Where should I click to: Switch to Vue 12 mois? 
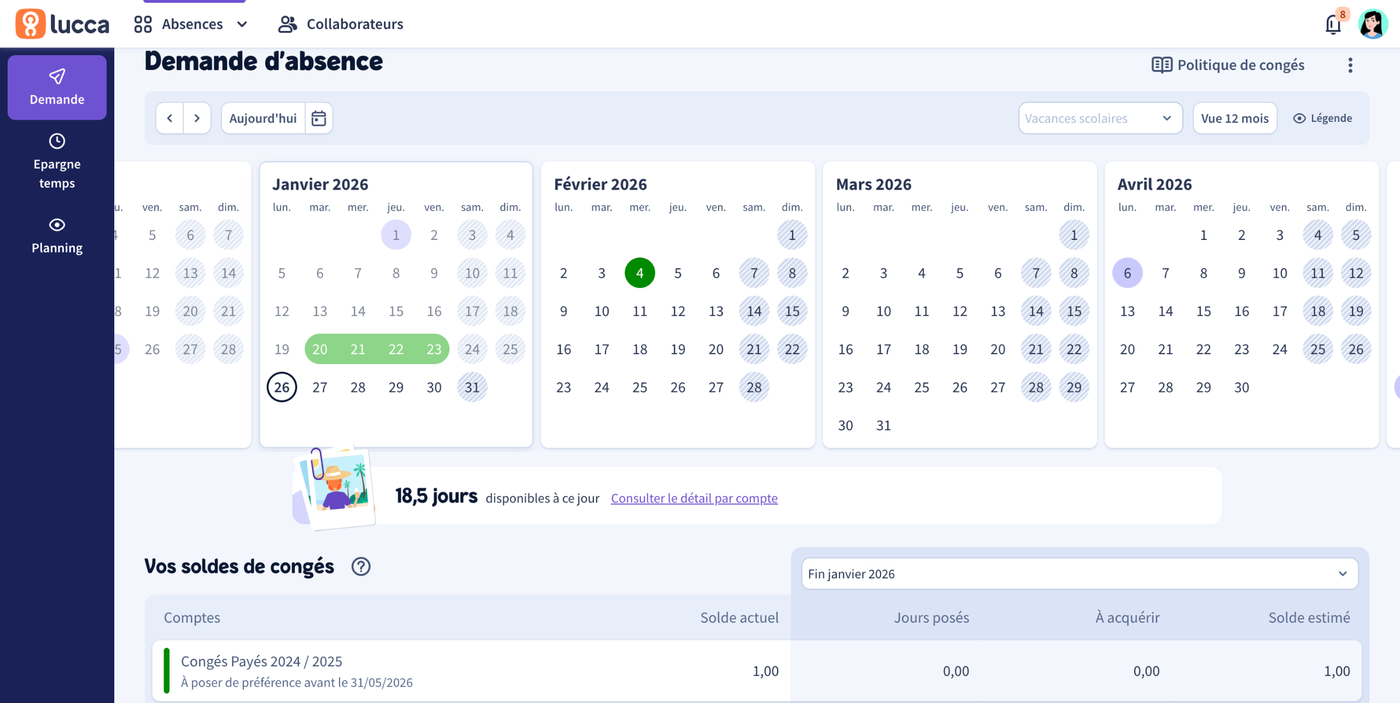[x=1234, y=118]
